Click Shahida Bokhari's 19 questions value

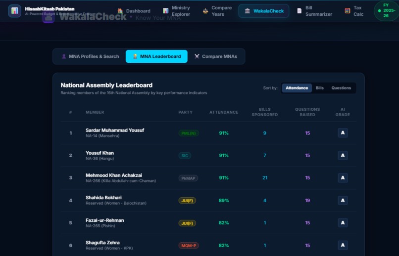click(x=307, y=200)
